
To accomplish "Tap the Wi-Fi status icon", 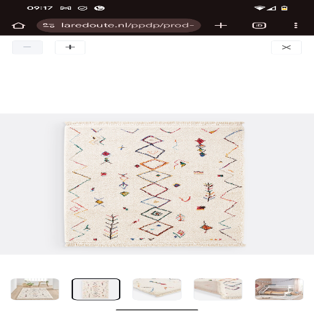I will [259, 8].
